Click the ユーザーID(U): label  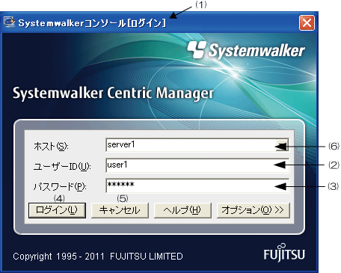[x=62, y=166]
